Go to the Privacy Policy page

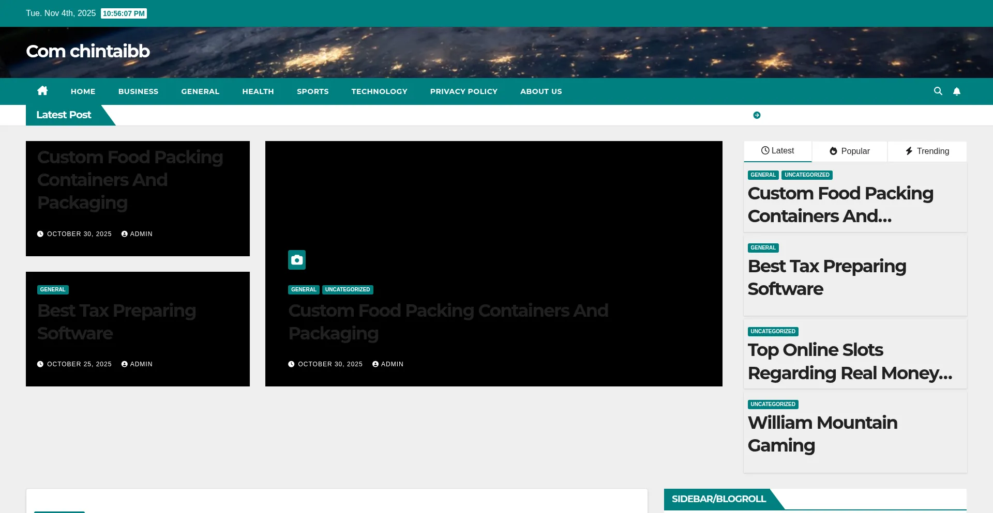pos(463,91)
